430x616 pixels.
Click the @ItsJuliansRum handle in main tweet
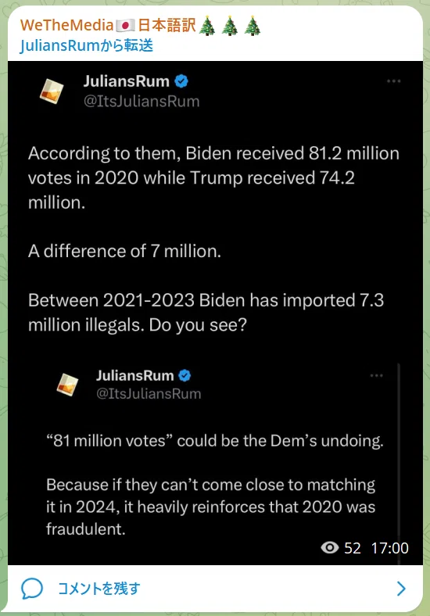pyautogui.click(x=142, y=102)
